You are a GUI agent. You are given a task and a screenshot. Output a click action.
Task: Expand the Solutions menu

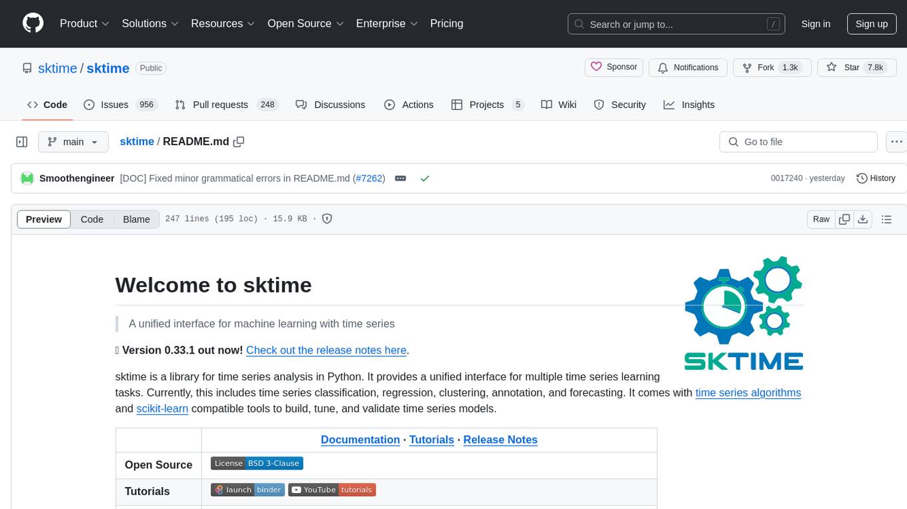coord(150,23)
